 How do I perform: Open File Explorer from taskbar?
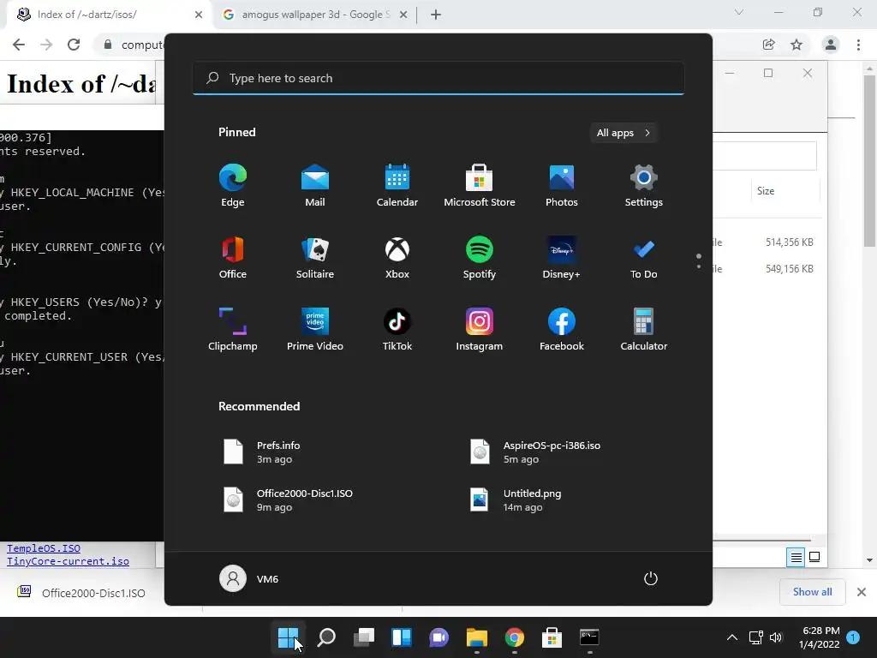(x=476, y=637)
